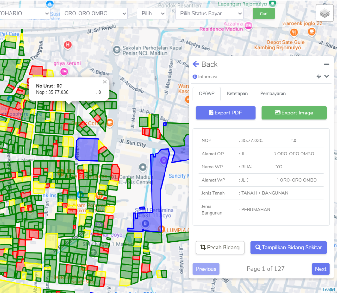Click the Previous page button

tap(206, 269)
